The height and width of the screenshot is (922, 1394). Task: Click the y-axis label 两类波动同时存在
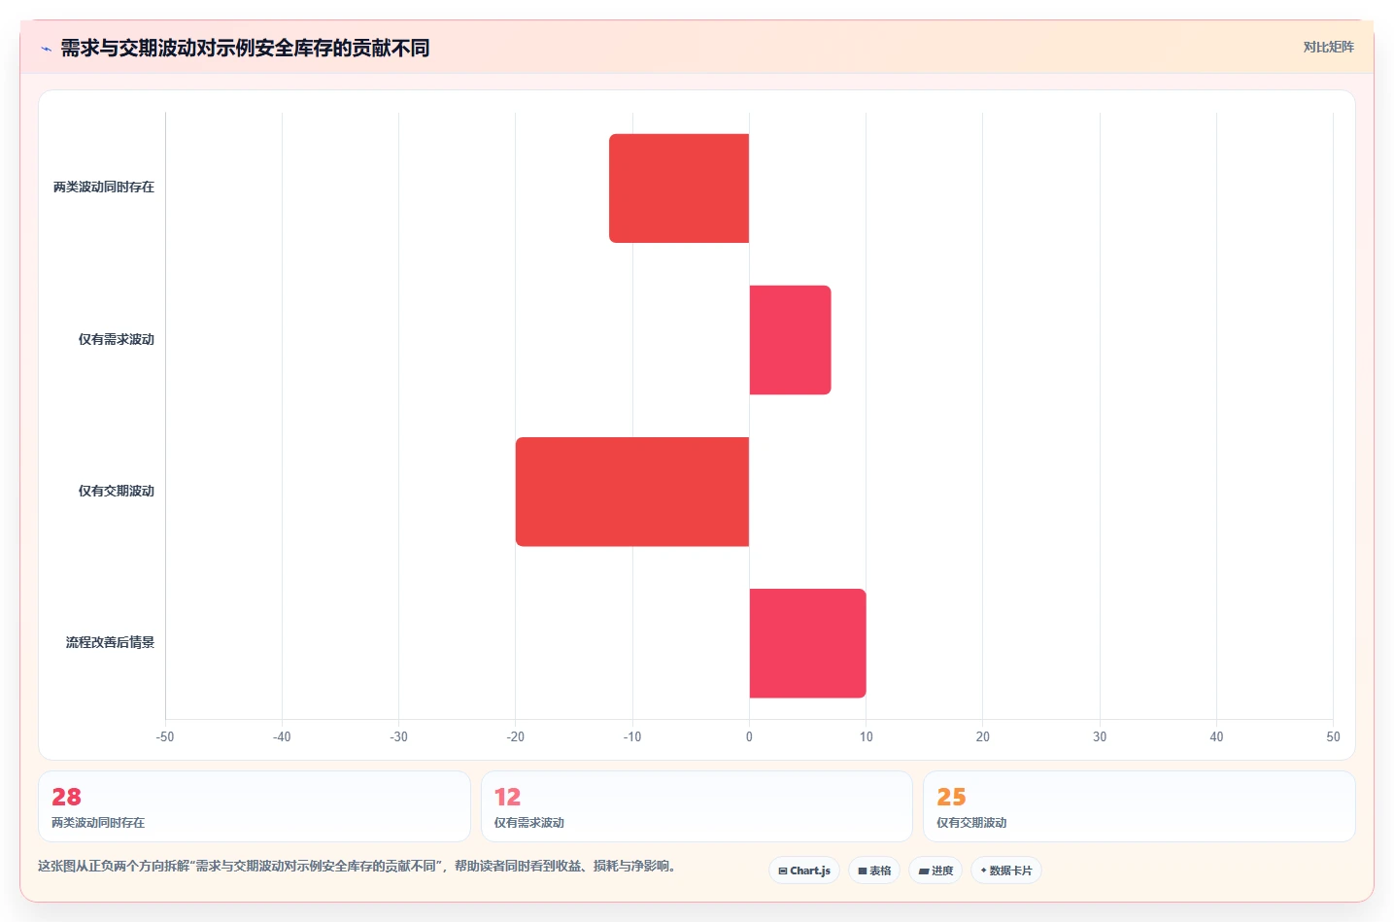pyautogui.click(x=104, y=188)
